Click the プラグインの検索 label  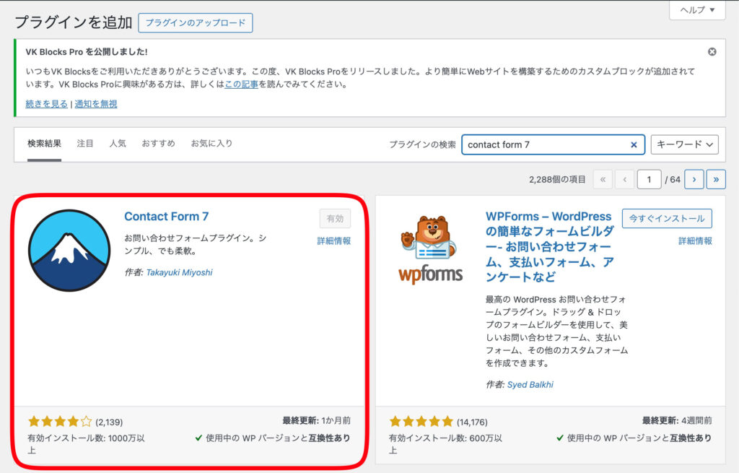422,144
